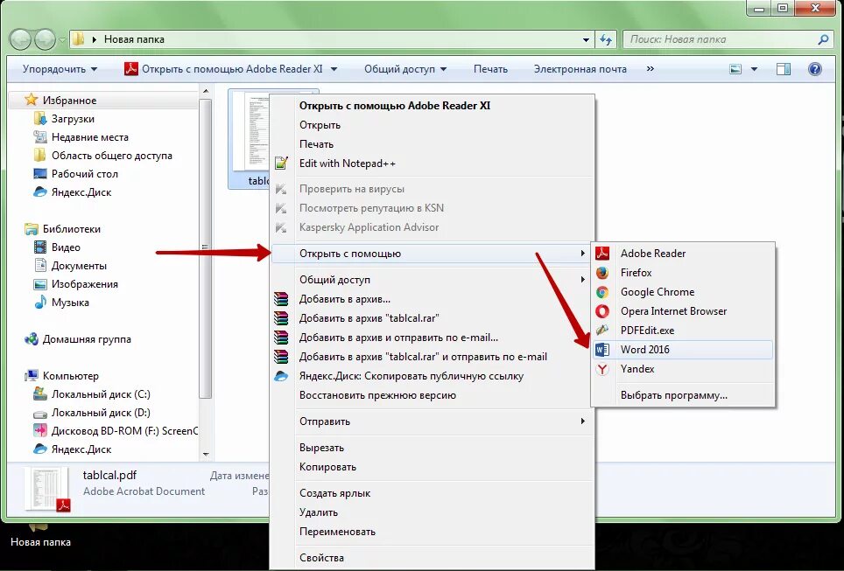Select Word 2016 in the submenu

[x=683, y=350]
